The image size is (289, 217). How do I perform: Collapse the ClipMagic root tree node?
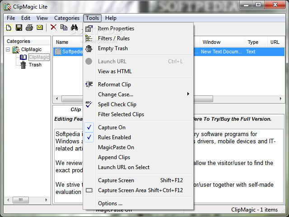coord(8,49)
